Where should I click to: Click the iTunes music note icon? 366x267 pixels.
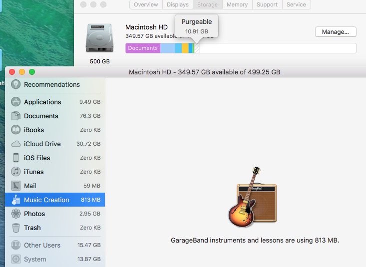15,172
